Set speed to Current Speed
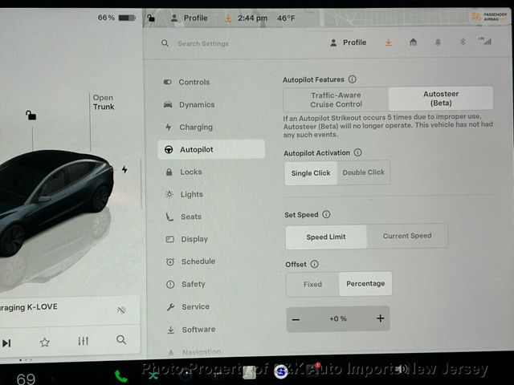The image size is (514, 385). coord(407,236)
